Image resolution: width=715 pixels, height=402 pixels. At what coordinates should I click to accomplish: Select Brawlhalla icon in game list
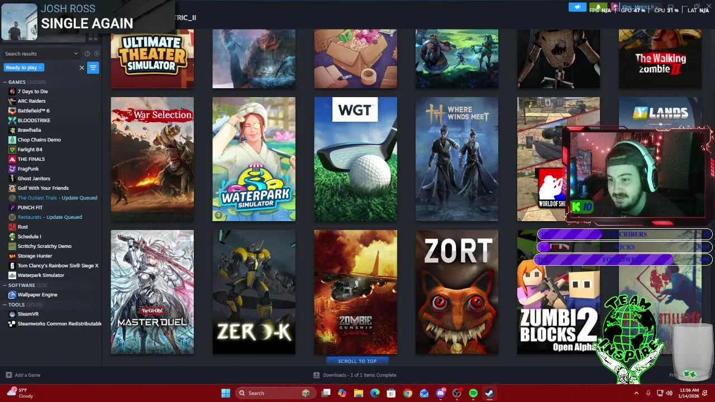(12, 130)
